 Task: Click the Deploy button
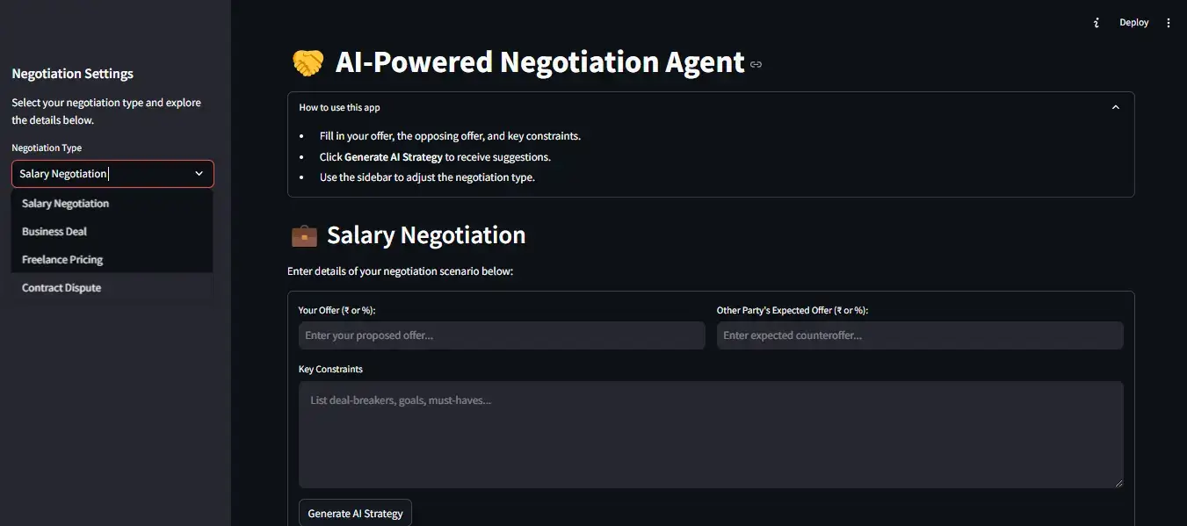[x=1133, y=23]
